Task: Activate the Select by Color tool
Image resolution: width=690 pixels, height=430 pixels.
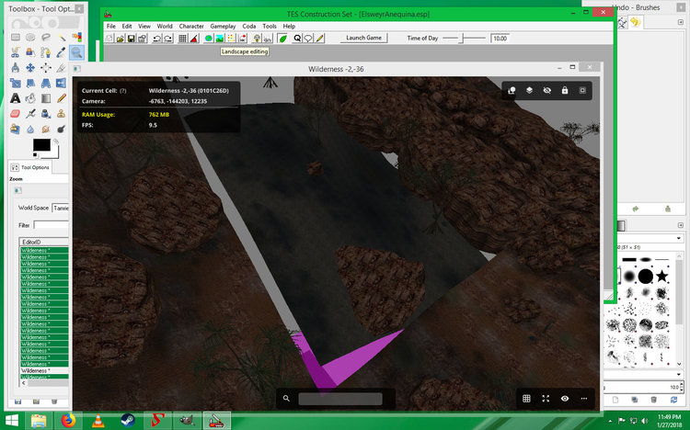Action: click(76, 38)
